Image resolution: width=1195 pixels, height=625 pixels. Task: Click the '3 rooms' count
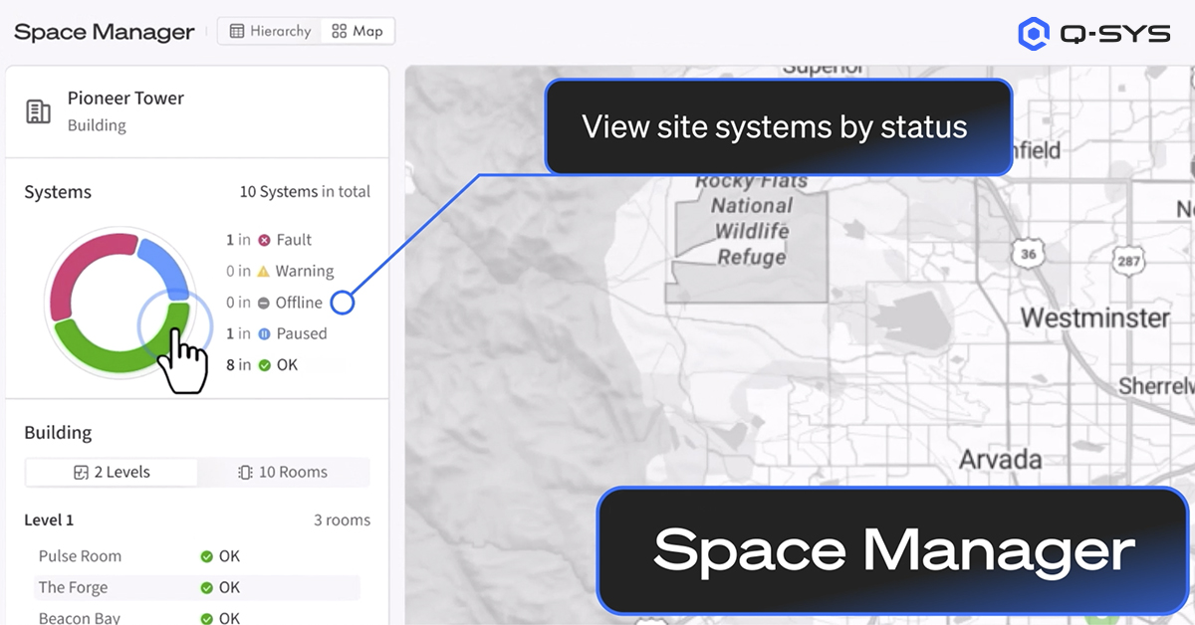(342, 520)
